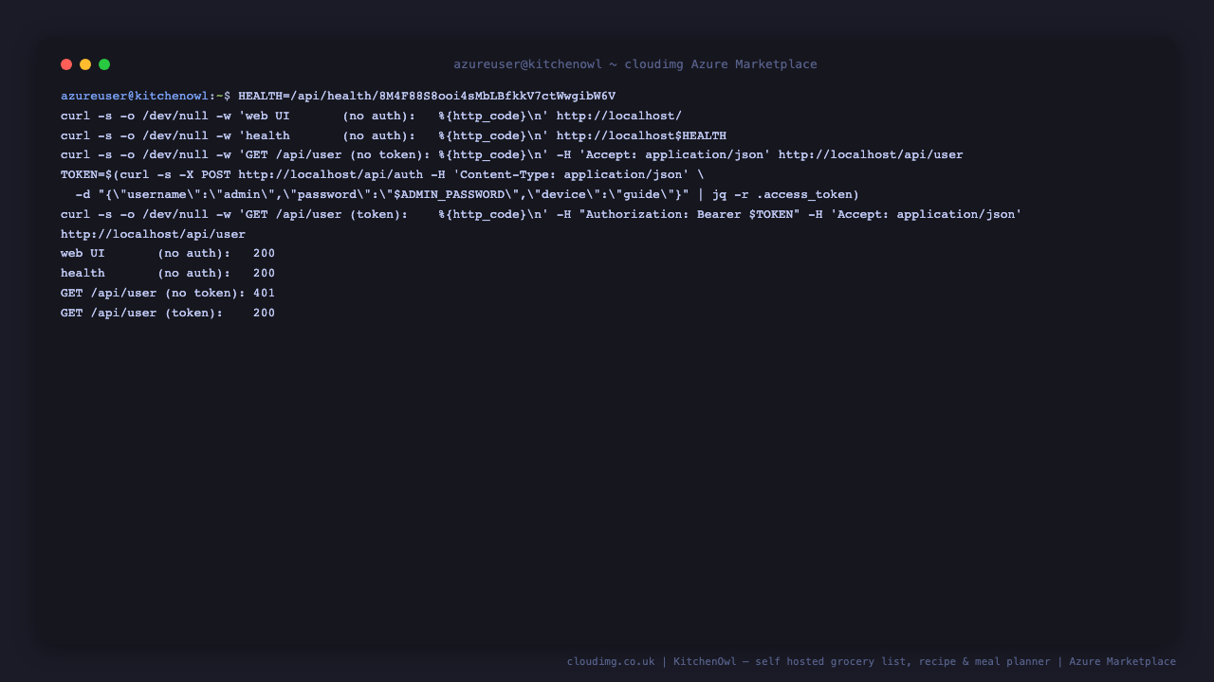Click 'jq -r .access_token)' in the command
The height and width of the screenshot is (682, 1214).
pyautogui.click(x=785, y=194)
